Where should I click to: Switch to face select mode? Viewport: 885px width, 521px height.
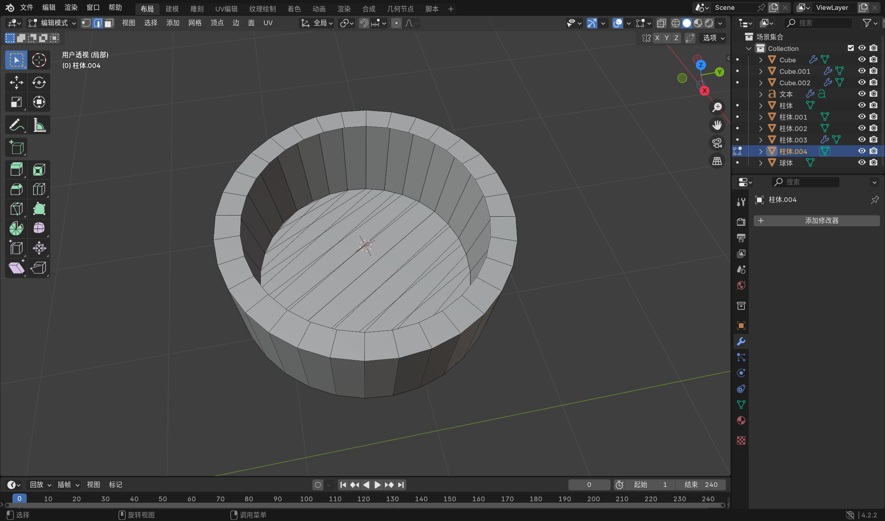[109, 23]
